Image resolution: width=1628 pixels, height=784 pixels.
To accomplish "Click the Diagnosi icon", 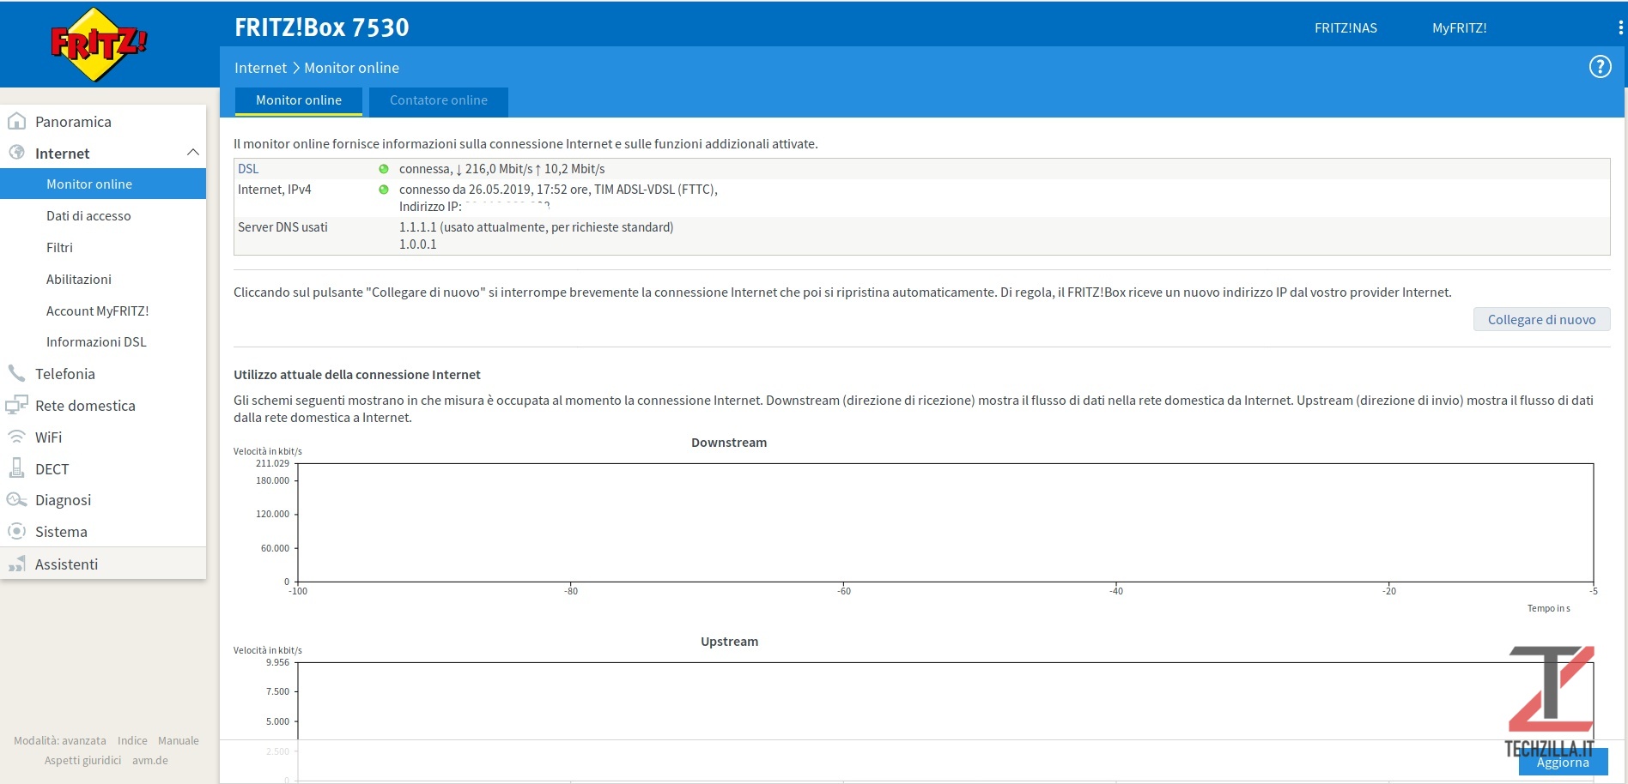I will coord(16,499).
